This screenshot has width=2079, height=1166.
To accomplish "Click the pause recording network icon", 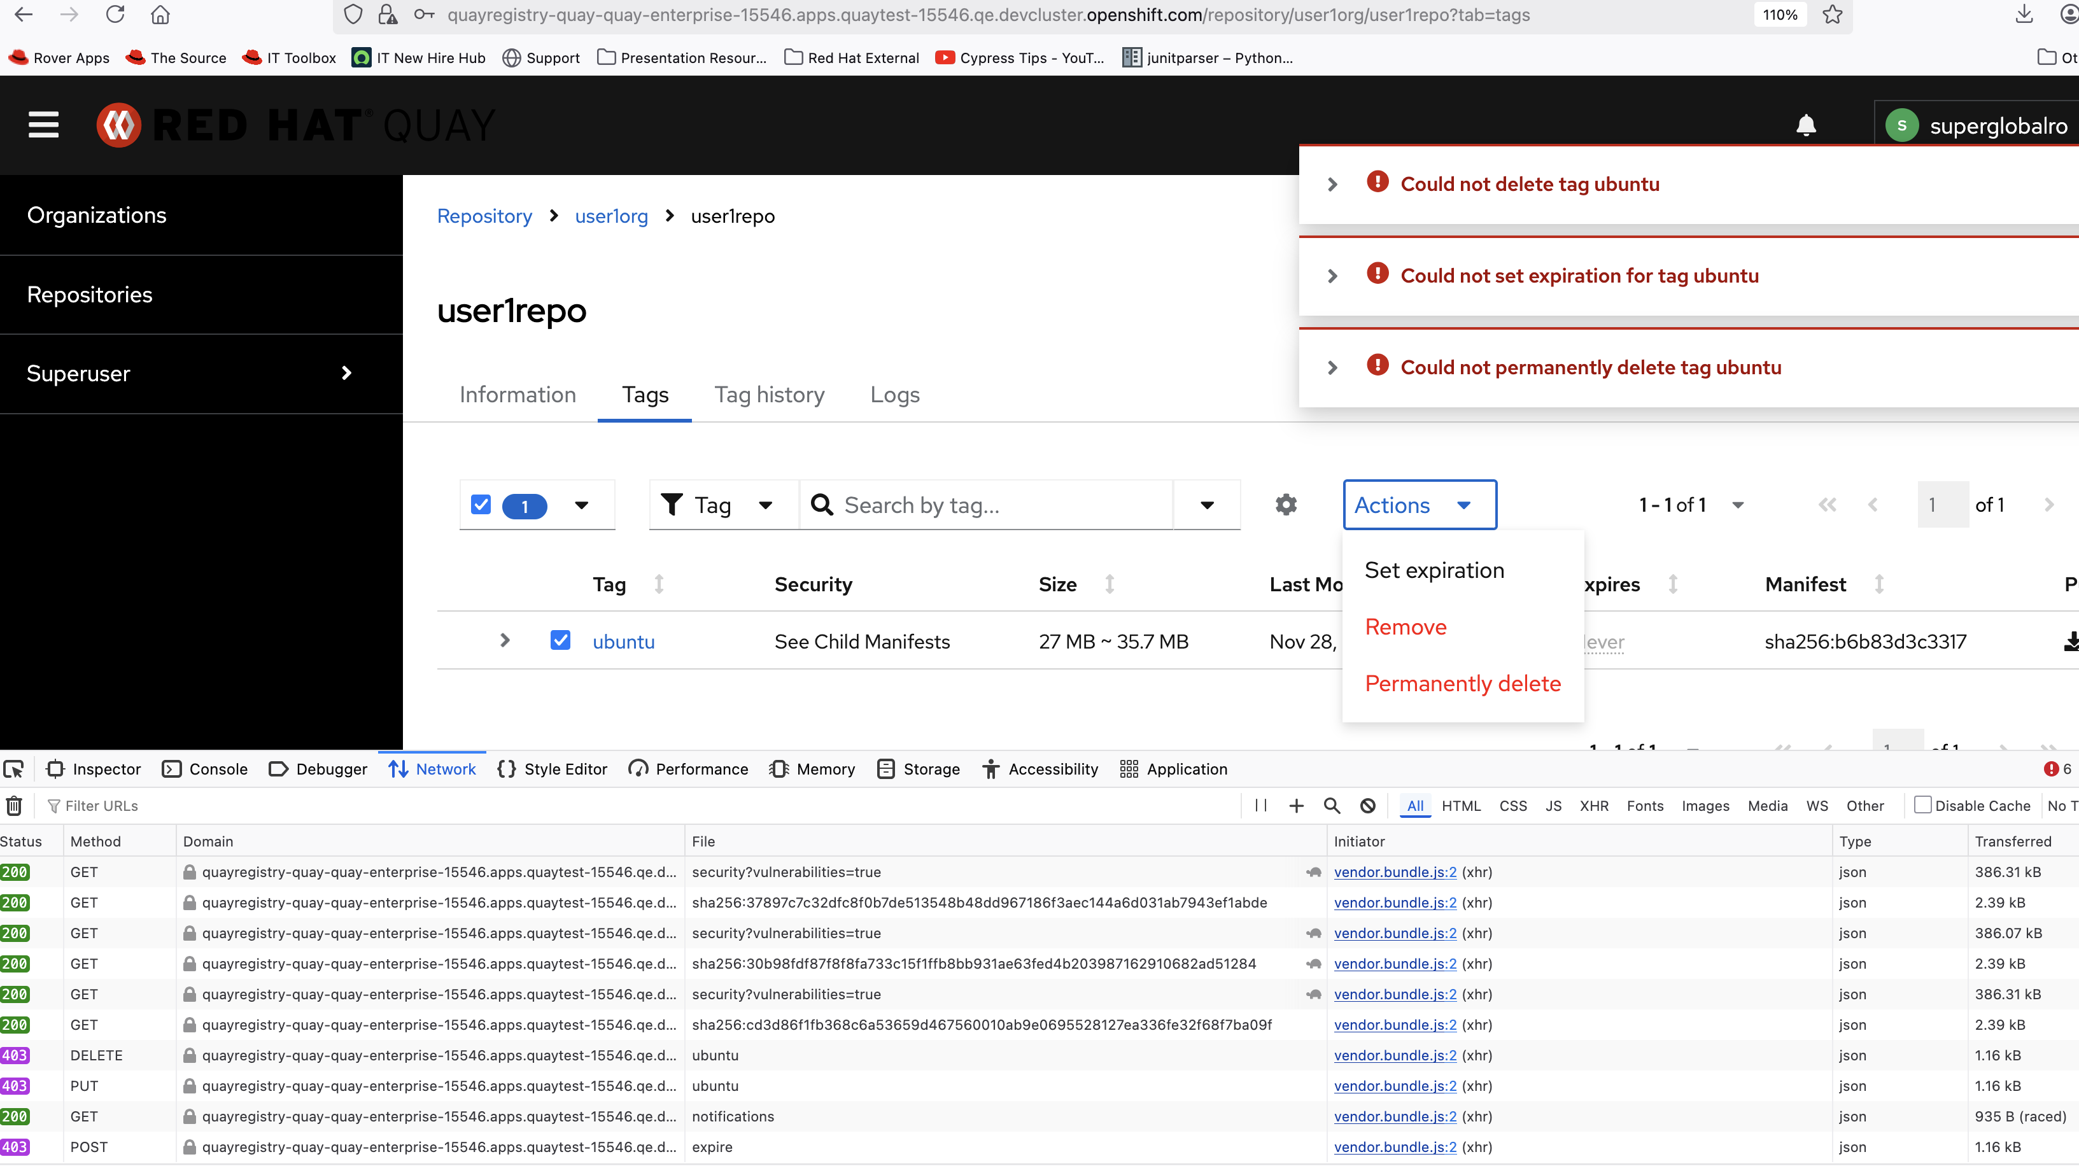I will (x=1260, y=805).
